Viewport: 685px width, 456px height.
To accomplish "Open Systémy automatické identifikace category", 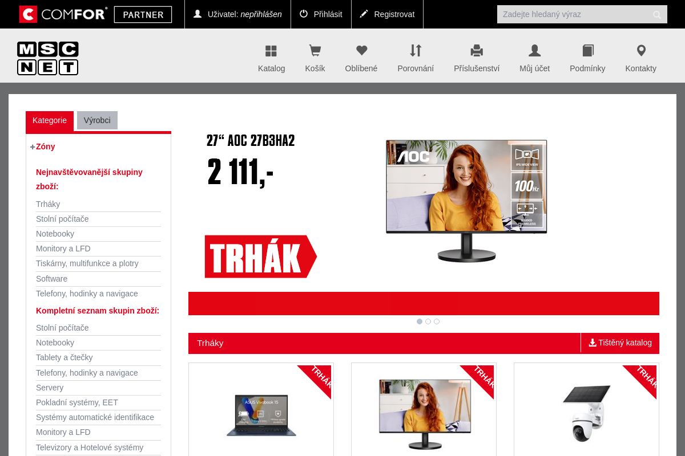I will [95, 417].
